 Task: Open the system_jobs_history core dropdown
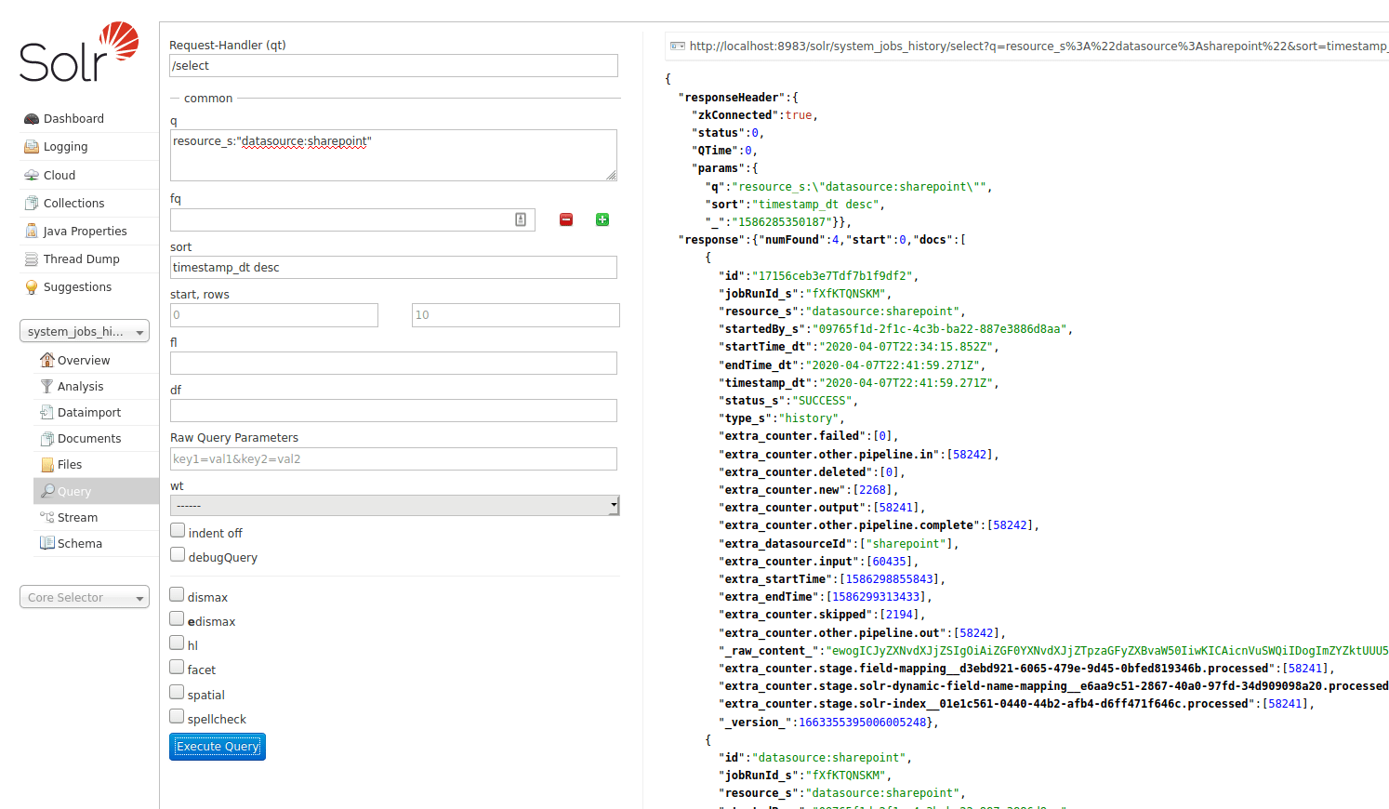click(x=84, y=331)
